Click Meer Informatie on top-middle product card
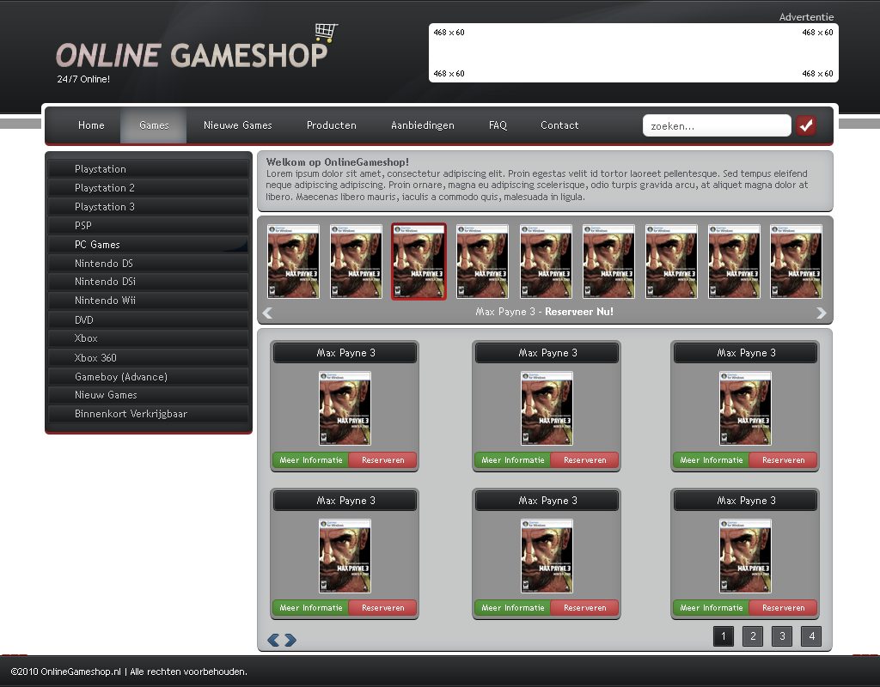The width and height of the screenshot is (880, 687). (x=513, y=460)
